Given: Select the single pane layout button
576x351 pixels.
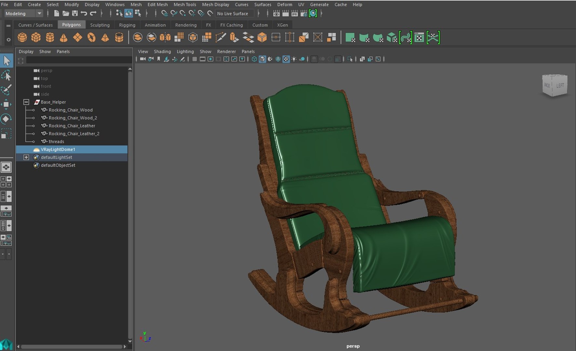Looking at the screenshot, I should [6, 167].
